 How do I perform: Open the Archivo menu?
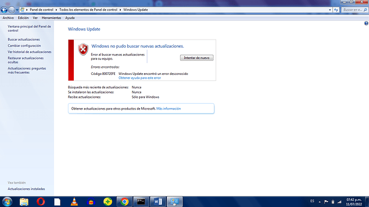pyautogui.click(x=8, y=18)
